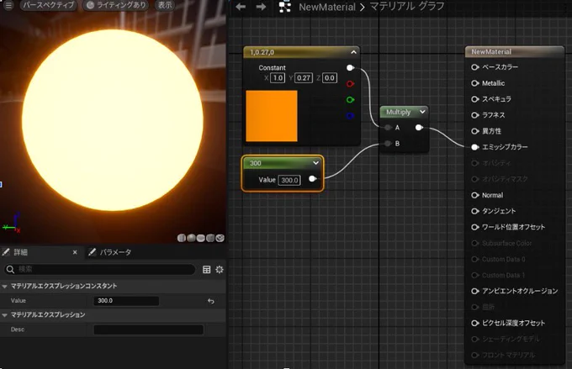The image size is (572, 369).
Task: Open the viewport hamburger menu
Action: (8, 5)
